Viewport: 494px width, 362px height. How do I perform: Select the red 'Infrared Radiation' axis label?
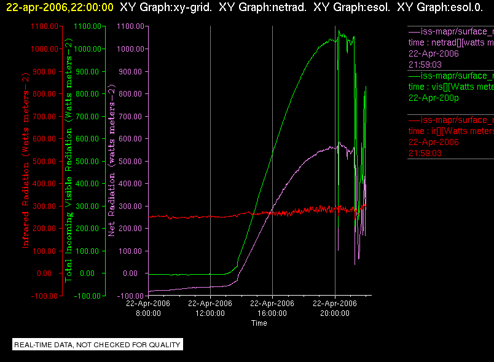(25, 160)
